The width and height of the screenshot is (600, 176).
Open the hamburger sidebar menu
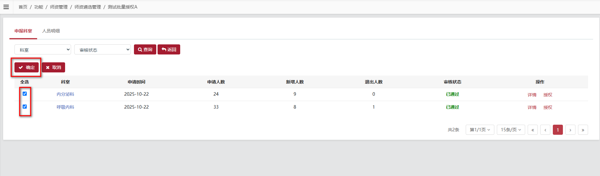(6, 7)
